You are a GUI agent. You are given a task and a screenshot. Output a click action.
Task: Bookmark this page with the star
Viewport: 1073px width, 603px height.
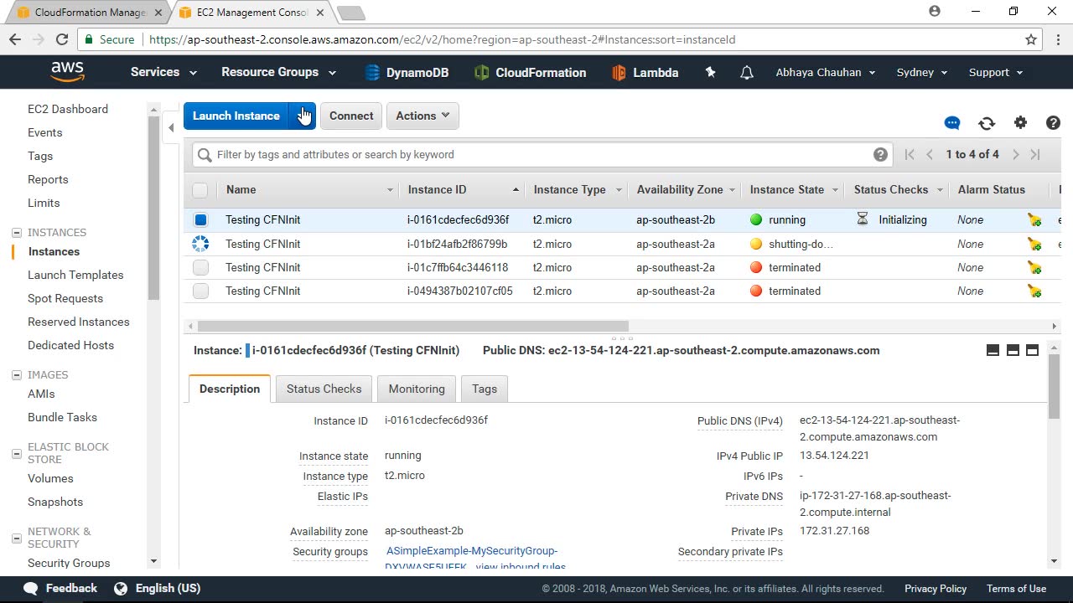pyautogui.click(x=1031, y=39)
